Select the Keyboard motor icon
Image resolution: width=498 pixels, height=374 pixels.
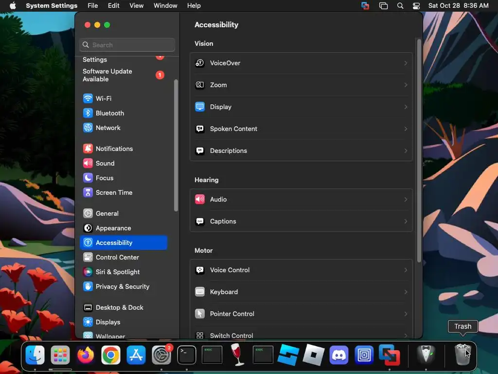click(x=199, y=292)
